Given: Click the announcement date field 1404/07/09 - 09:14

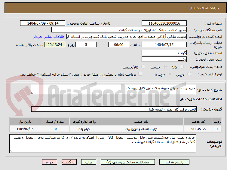Looking at the screenshot, I should [43, 23].
